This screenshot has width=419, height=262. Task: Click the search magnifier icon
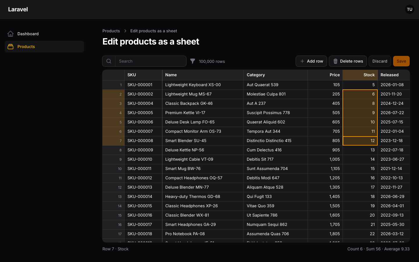coord(109,61)
